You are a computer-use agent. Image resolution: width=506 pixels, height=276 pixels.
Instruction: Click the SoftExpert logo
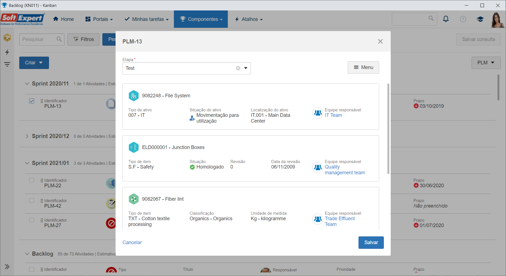[22, 19]
